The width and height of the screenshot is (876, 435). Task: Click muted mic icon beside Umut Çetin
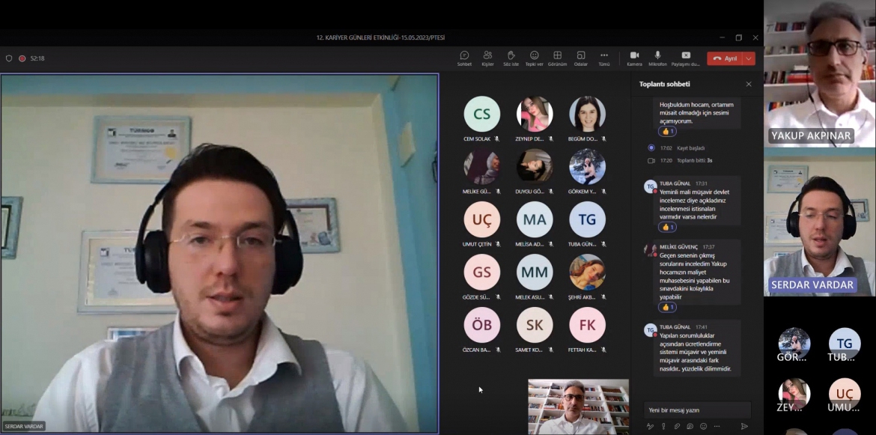point(497,244)
